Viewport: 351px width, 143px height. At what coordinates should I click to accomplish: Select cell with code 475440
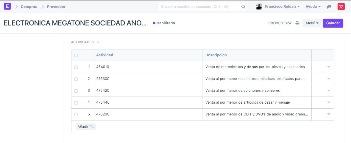click(x=148, y=102)
